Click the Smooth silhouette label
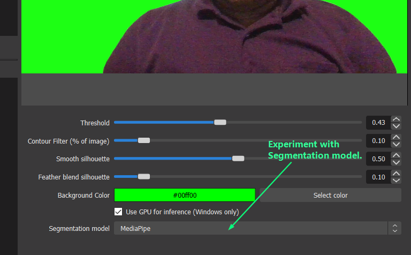Screen dimensions: 411x255 pyautogui.click(x=83, y=159)
